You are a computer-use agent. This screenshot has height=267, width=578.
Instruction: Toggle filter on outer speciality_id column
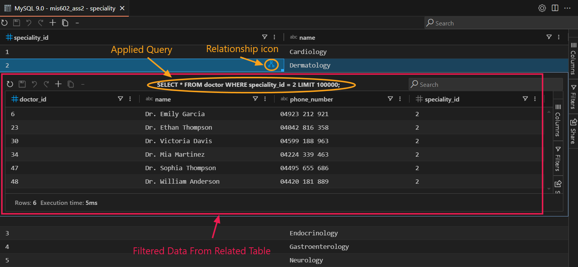pyautogui.click(x=265, y=37)
